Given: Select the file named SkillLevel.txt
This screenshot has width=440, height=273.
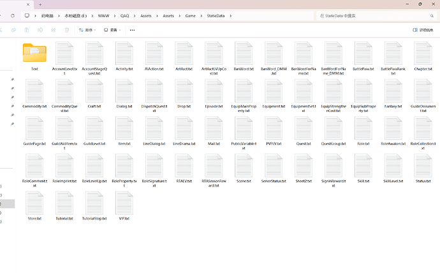Looking at the screenshot, I should pos(393,169).
